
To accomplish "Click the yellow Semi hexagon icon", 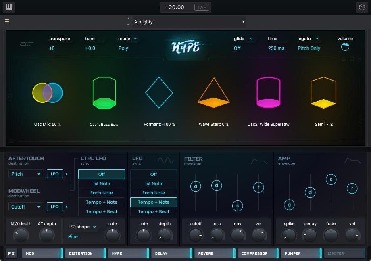I will coord(323,93).
